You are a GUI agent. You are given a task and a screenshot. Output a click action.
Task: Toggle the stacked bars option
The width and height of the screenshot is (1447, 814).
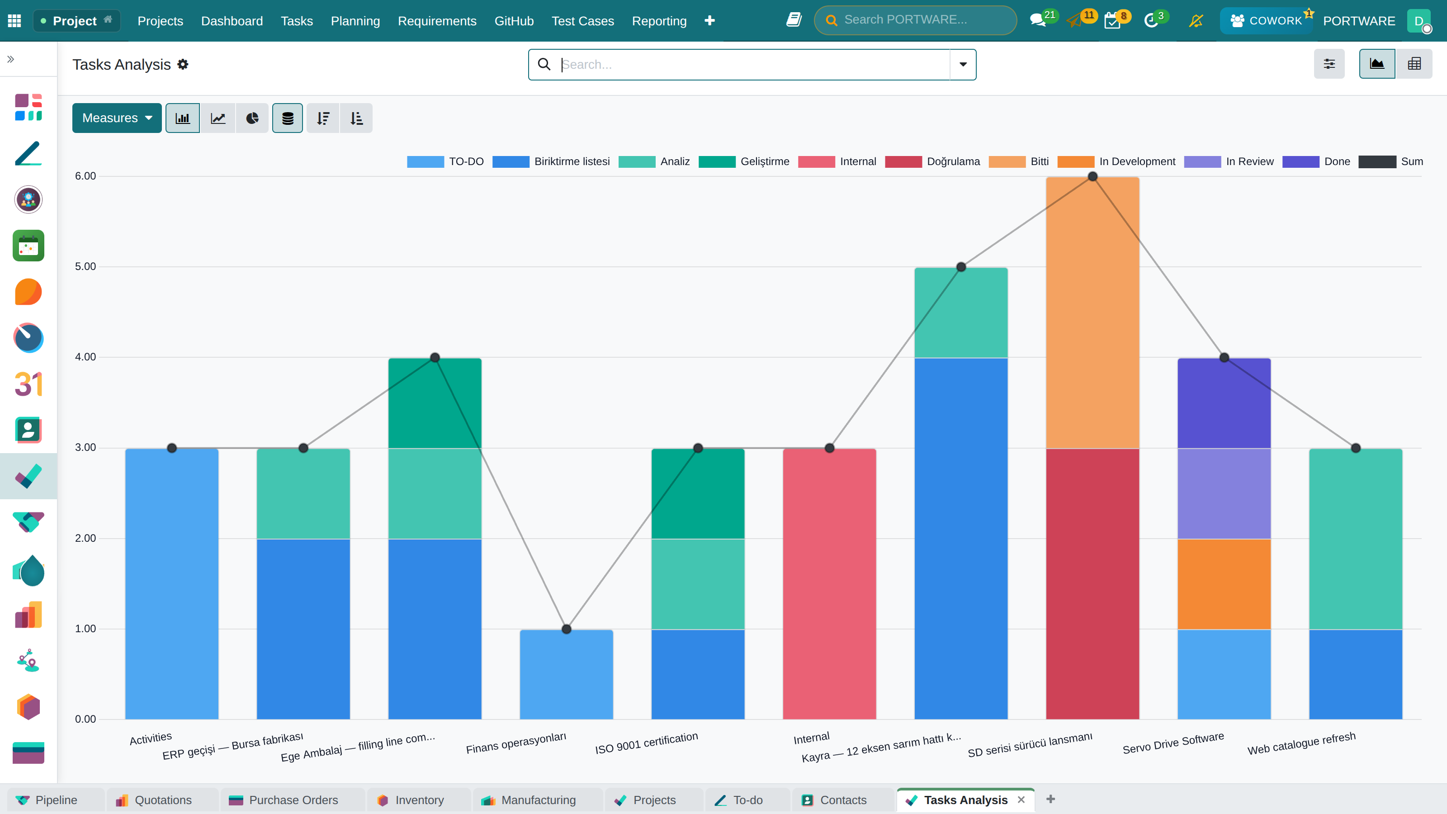pos(288,118)
